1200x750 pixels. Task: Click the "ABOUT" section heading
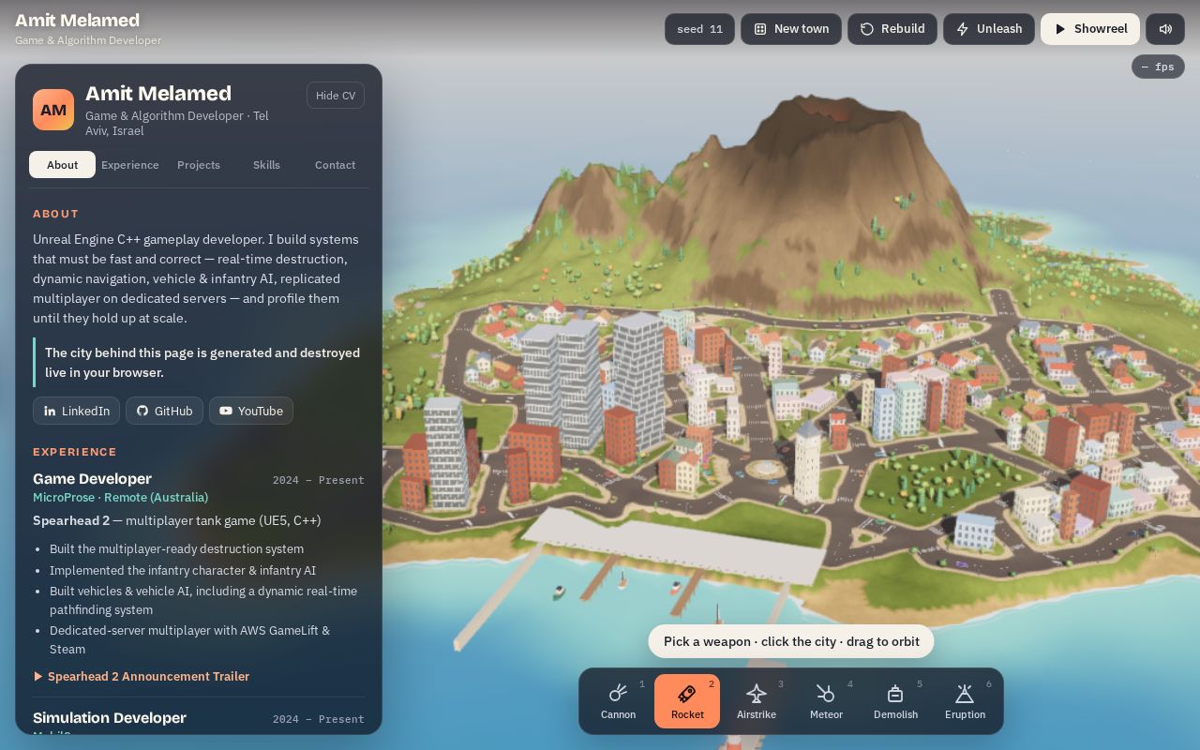pos(56,214)
